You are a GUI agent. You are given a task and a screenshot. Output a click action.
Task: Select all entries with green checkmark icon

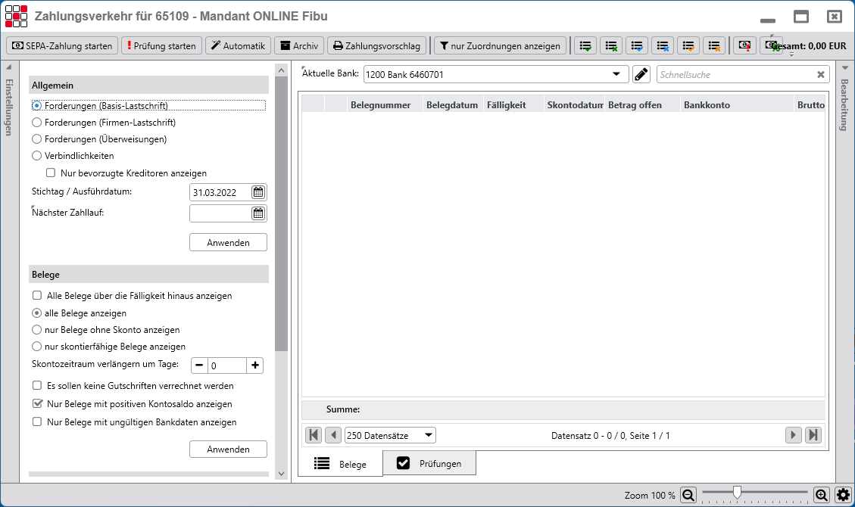587,47
